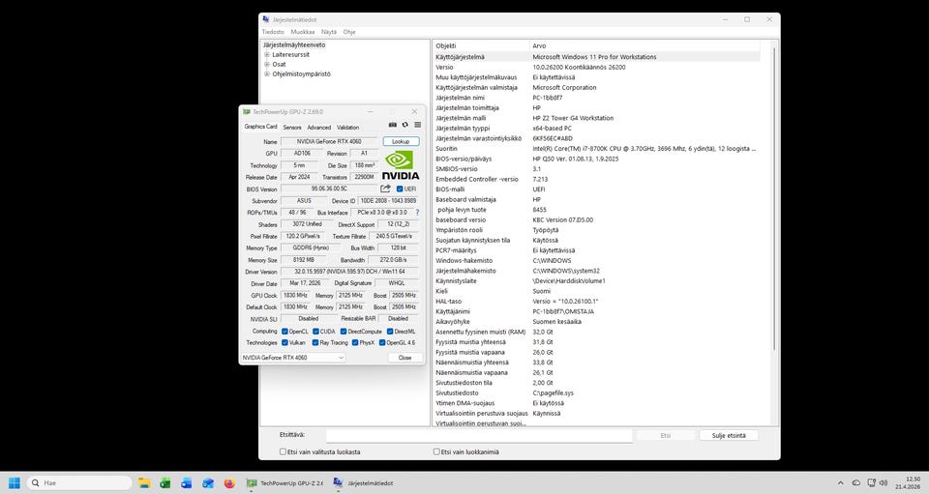Screen dimensions: 929x494
Task: Click the Driver Version field in GPU-Z
Action: [x=349, y=272]
